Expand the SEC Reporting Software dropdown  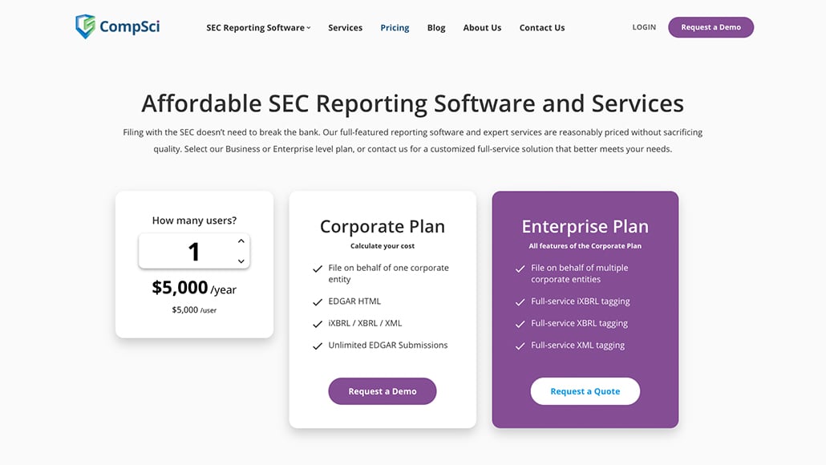[257, 26]
